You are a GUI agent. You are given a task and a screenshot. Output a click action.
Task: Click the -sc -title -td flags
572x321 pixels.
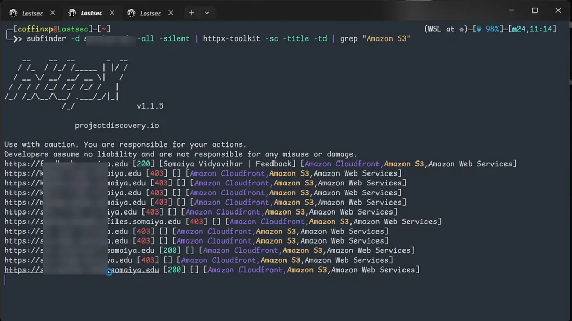(x=296, y=38)
